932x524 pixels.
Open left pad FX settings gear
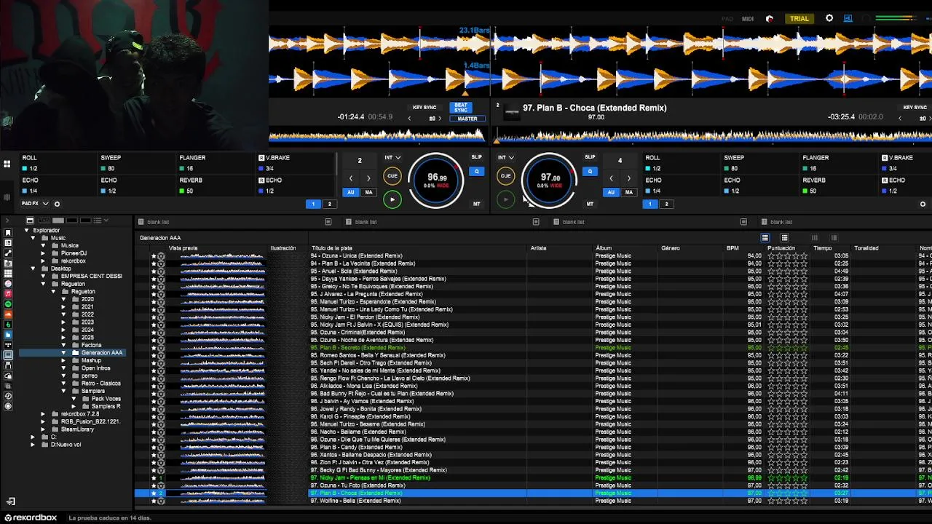57,204
